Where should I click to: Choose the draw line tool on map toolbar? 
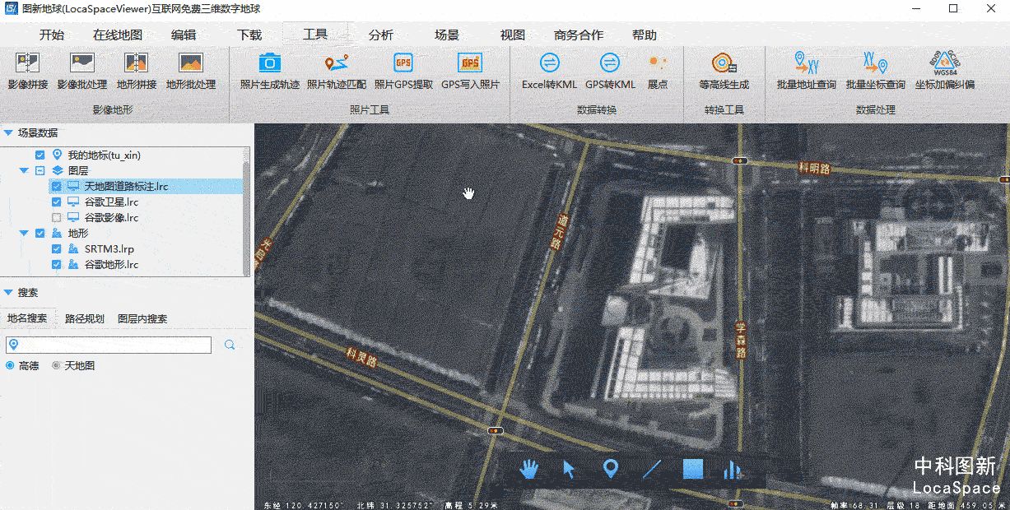651,469
